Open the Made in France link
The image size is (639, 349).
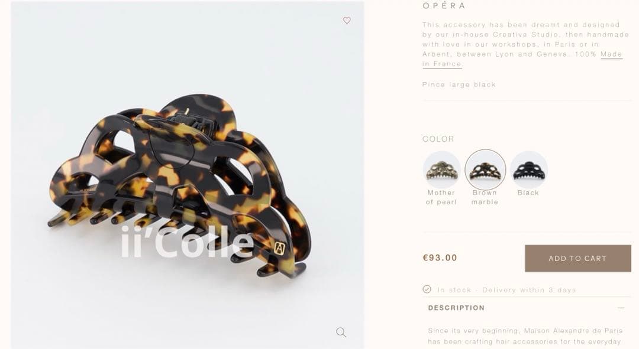tap(522, 59)
